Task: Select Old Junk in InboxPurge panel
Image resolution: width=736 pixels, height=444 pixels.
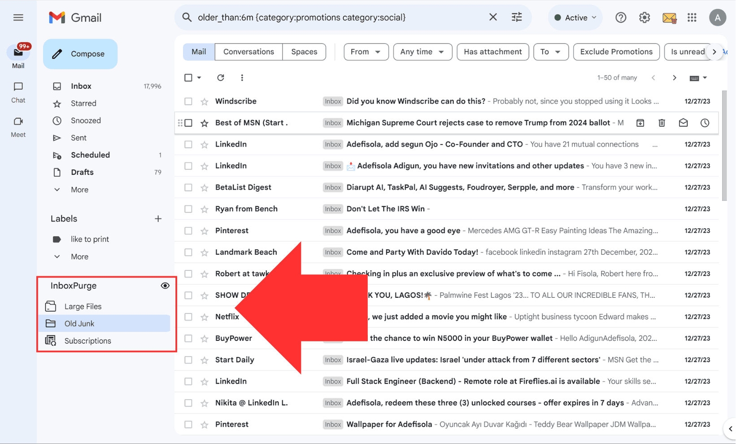Action: click(79, 323)
